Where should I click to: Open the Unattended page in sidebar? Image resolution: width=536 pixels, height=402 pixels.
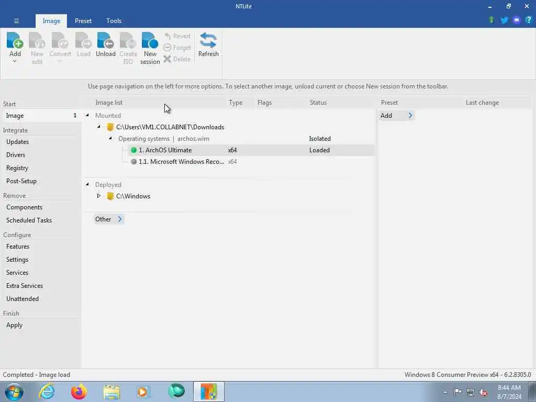point(22,299)
